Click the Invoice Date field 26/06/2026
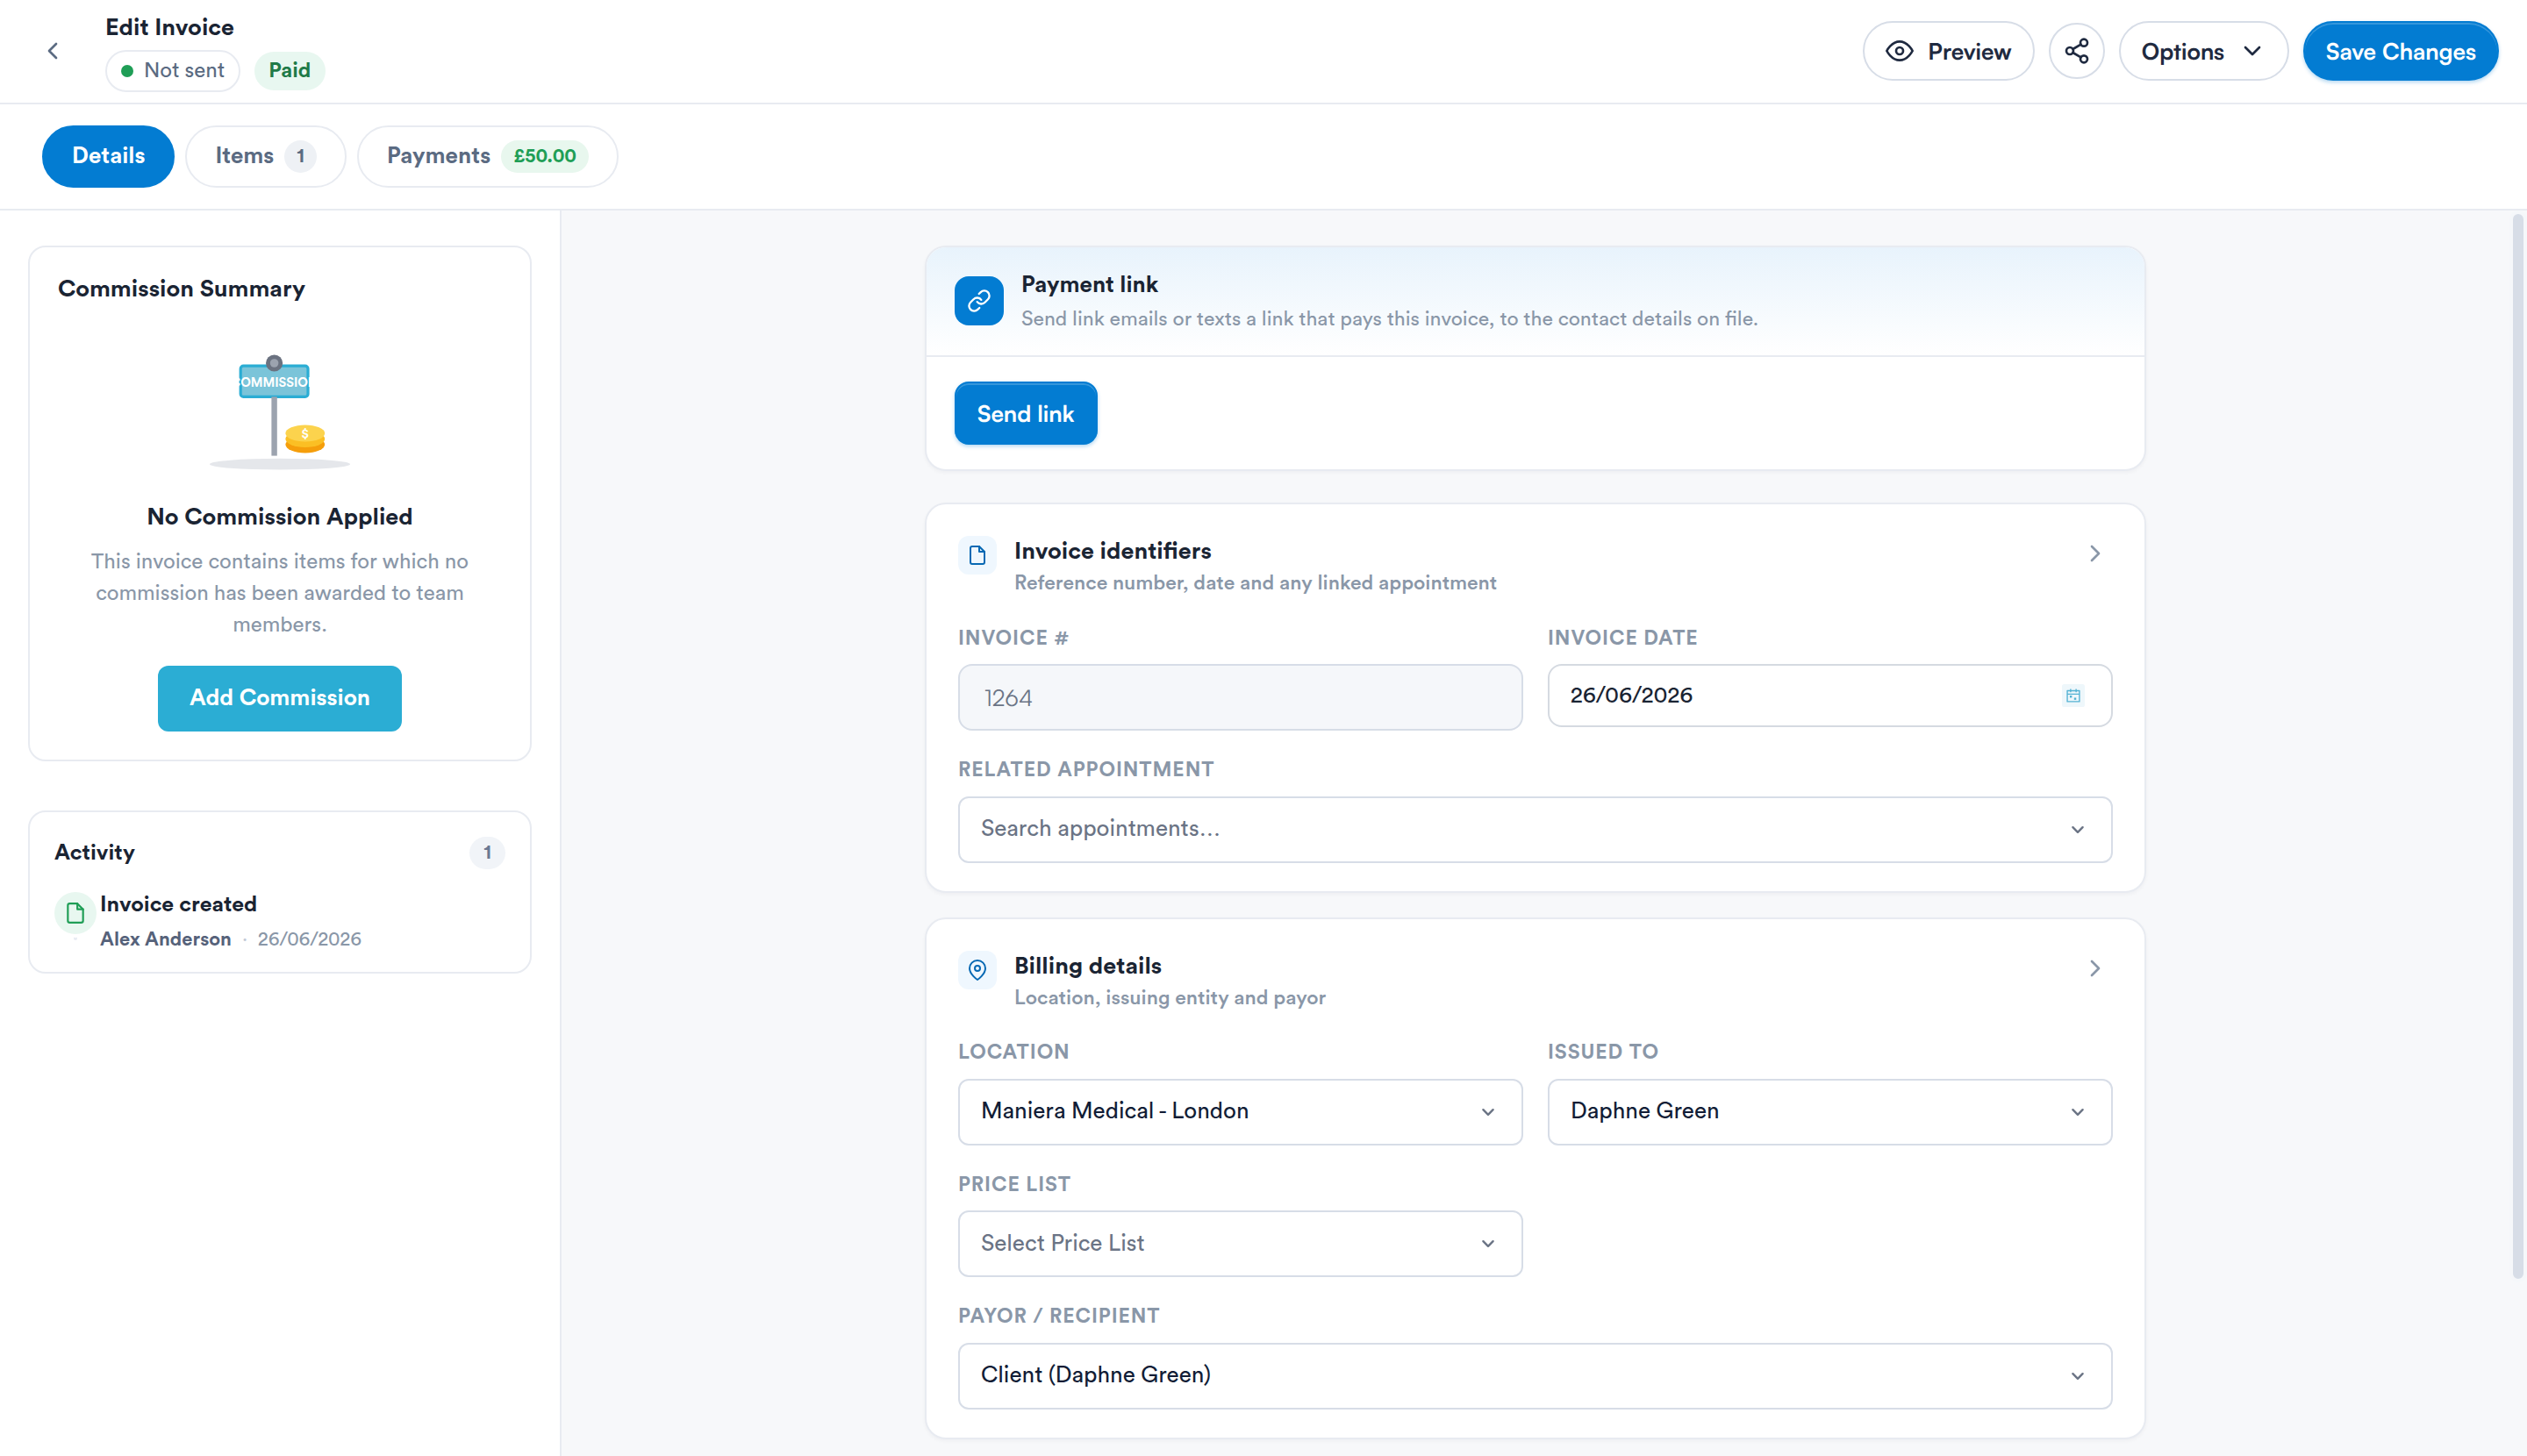The height and width of the screenshot is (1456, 2527). point(1829,696)
